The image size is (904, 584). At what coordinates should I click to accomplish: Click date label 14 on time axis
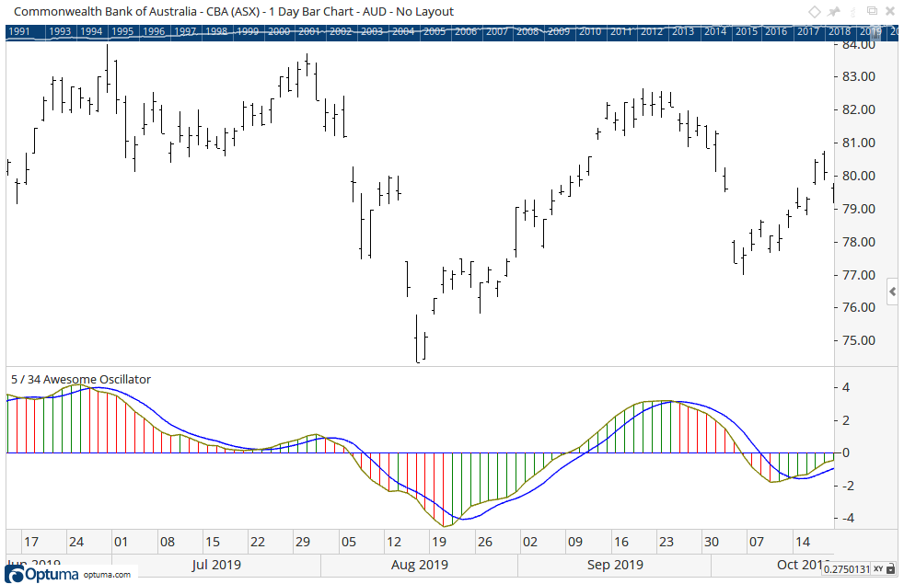pyautogui.click(x=803, y=542)
